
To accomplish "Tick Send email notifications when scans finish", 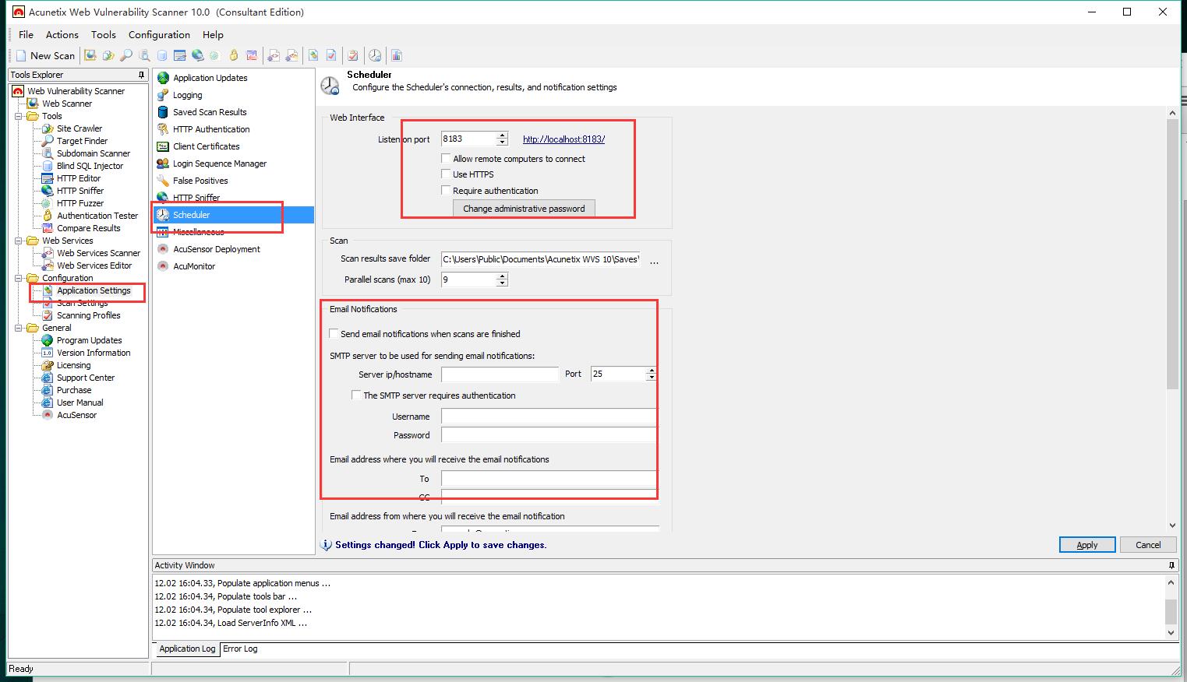I will coord(334,334).
